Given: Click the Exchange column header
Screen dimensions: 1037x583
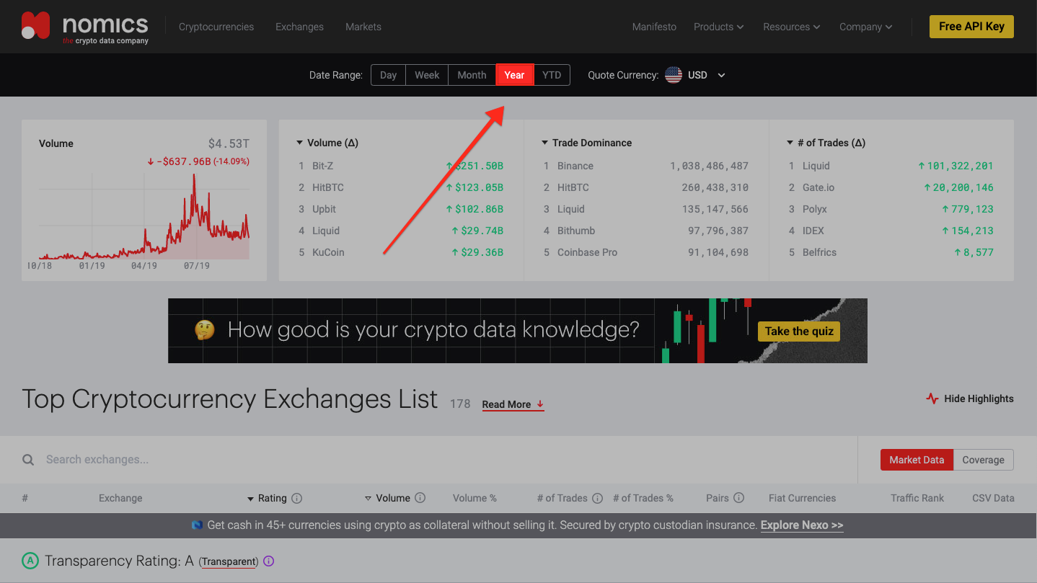Looking at the screenshot, I should [120, 498].
